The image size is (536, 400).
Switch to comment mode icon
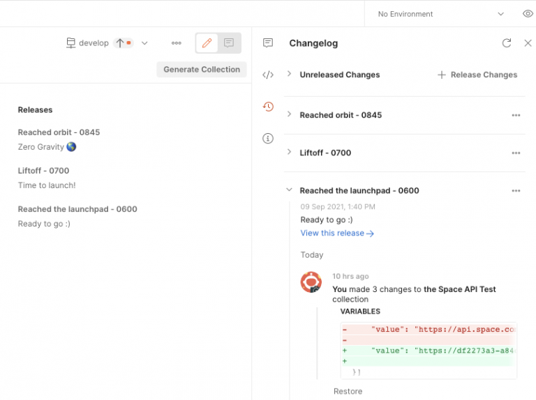tap(229, 43)
